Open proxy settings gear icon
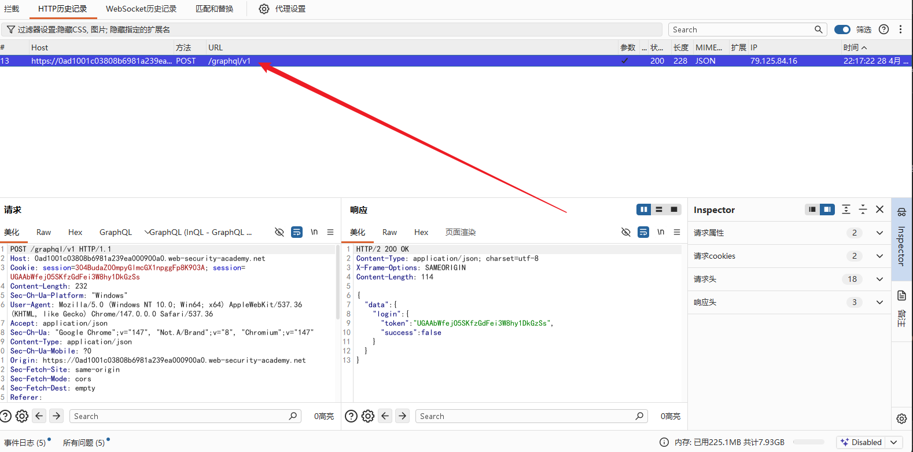Screen dimensions: 913x452 [264, 9]
